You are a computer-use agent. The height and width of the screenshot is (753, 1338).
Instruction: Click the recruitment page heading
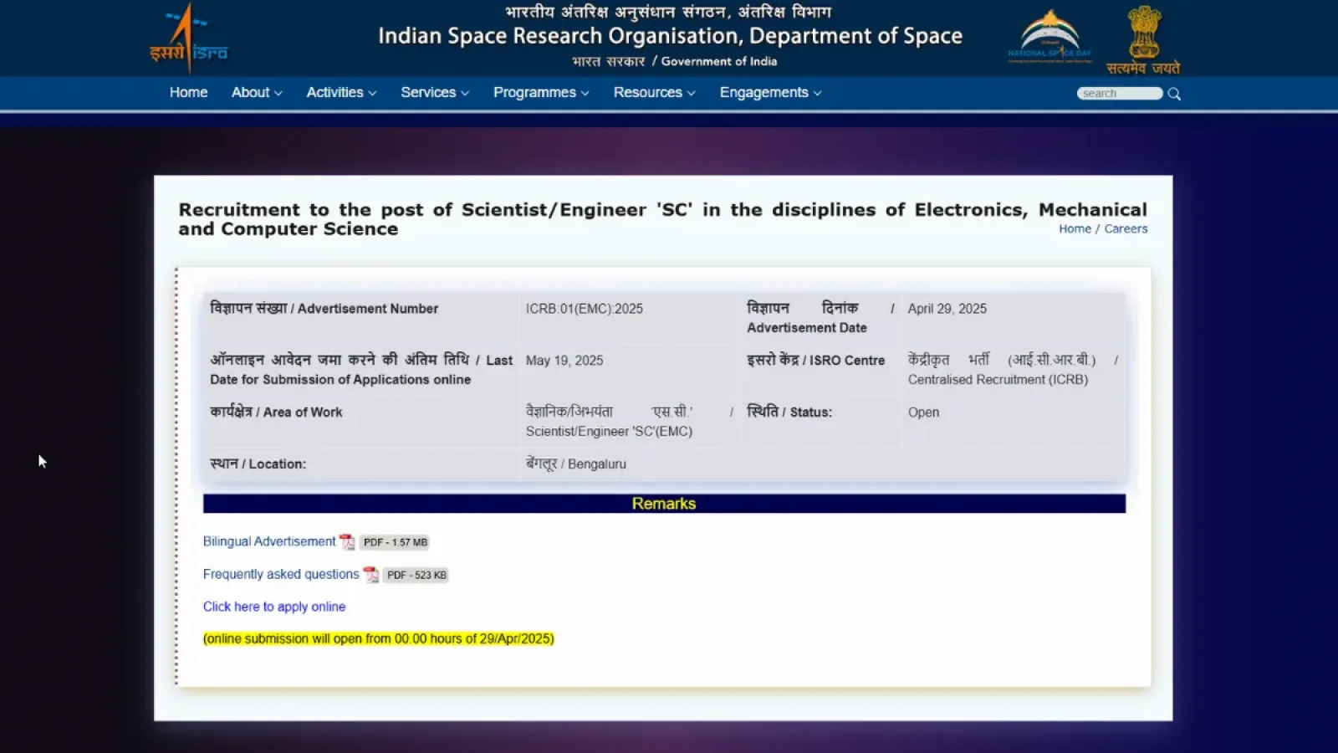click(x=662, y=219)
